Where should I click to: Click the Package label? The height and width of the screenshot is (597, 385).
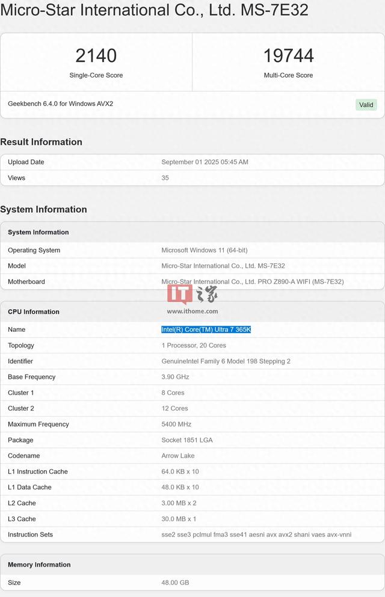[20, 440]
